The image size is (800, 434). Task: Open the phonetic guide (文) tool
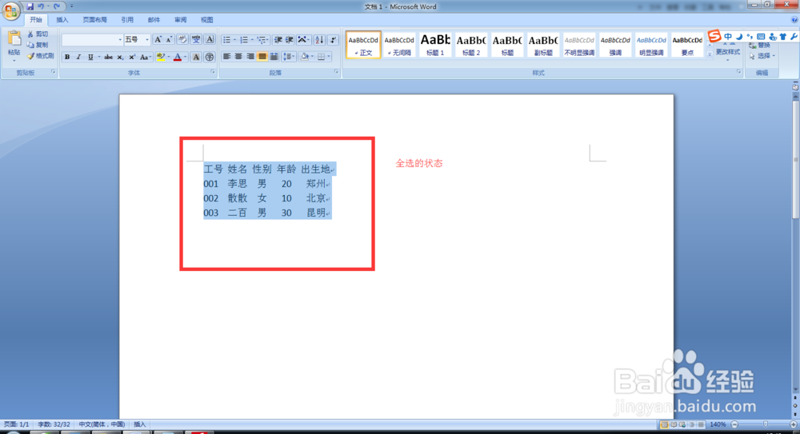tap(196, 40)
